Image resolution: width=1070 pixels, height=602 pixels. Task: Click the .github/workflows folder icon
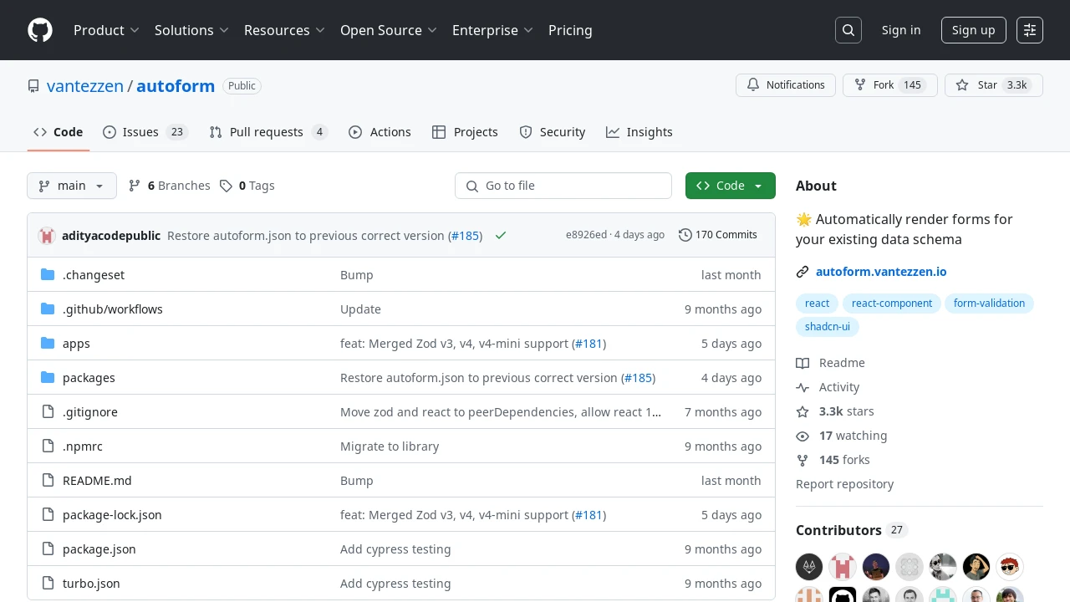tap(48, 309)
